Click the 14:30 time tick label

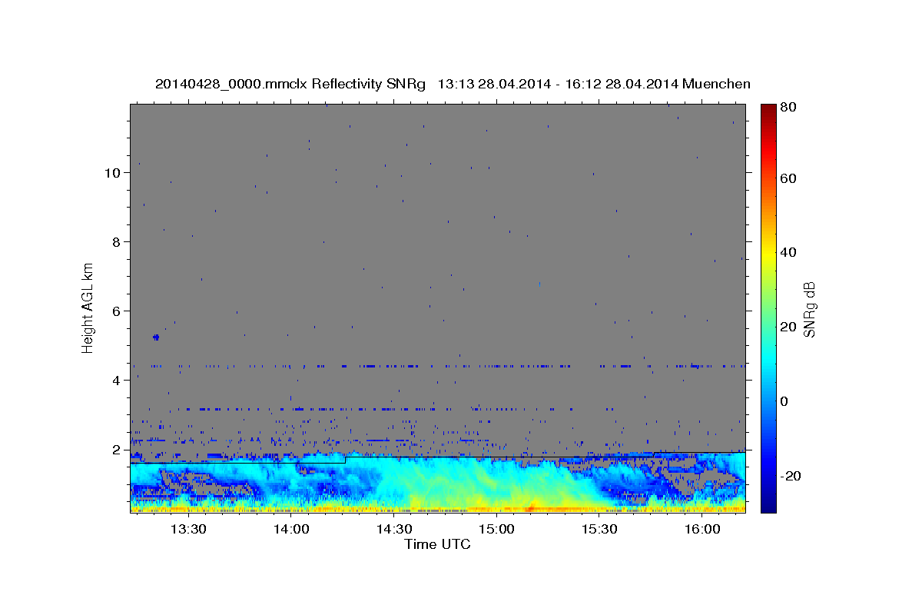coord(393,529)
